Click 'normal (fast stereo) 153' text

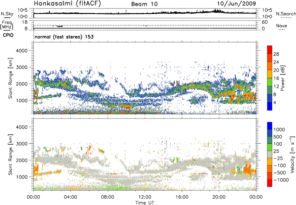pos(64,37)
